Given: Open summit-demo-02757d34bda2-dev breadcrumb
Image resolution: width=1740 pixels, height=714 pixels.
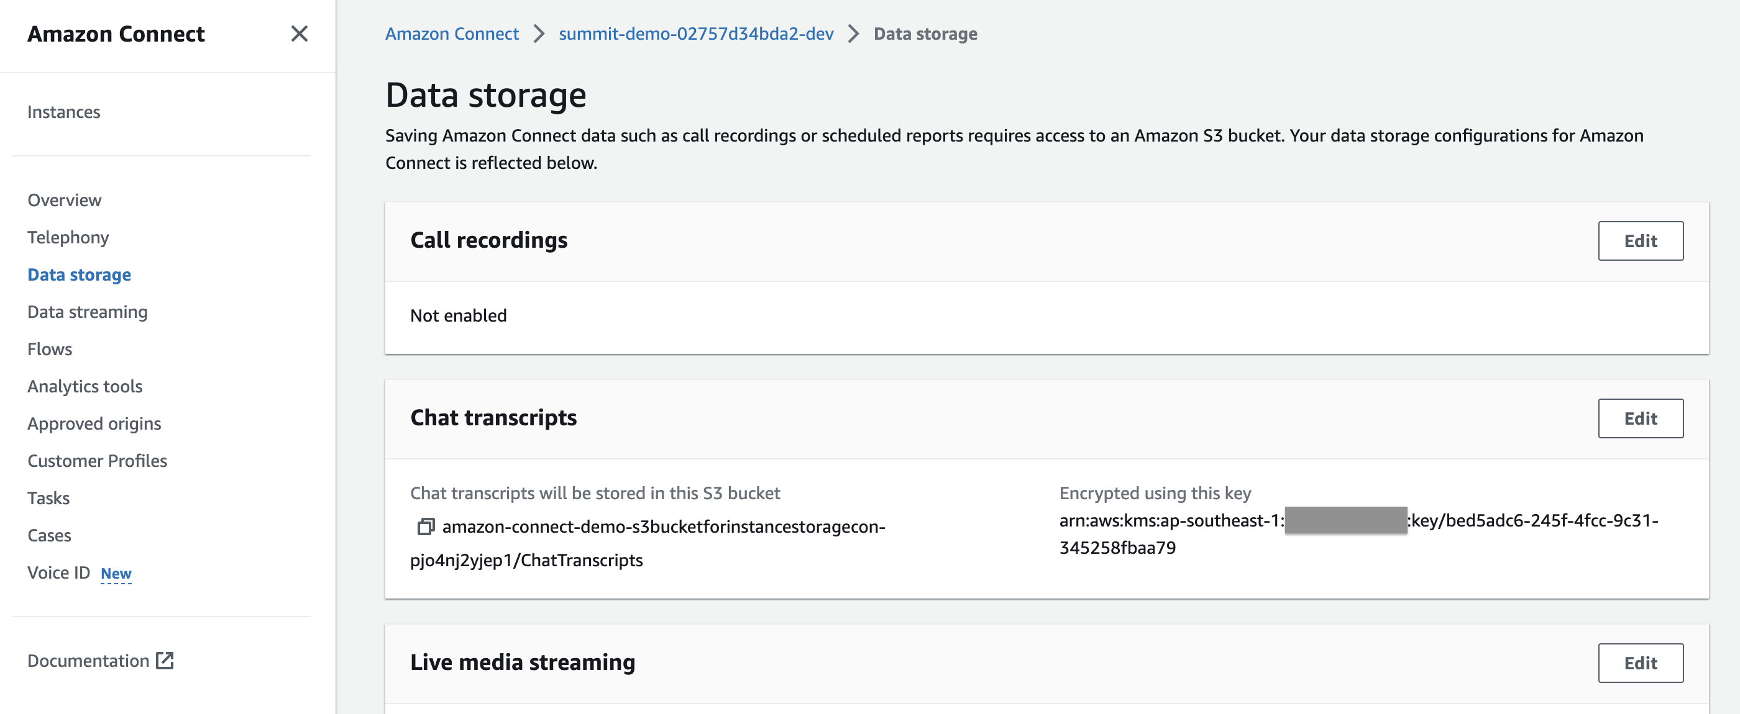Looking at the screenshot, I should [696, 34].
